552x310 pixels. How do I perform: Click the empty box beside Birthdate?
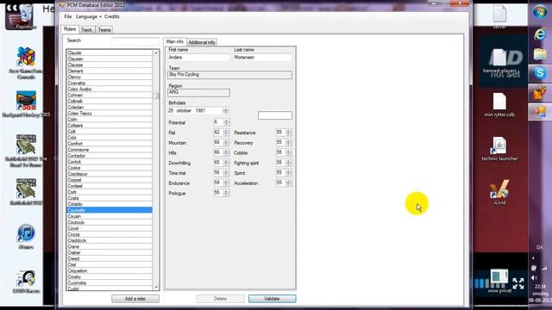coord(275,115)
